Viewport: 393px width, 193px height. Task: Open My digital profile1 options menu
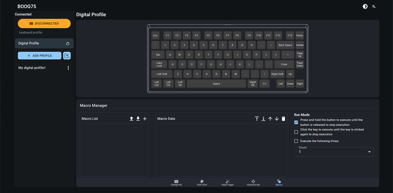(68, 68)
